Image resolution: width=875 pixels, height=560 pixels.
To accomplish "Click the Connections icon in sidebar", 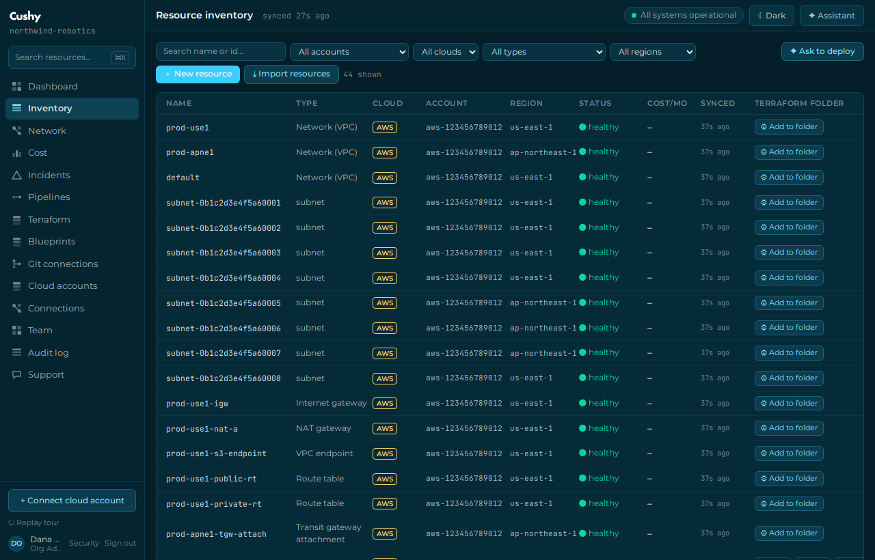I will pyautogui.click(x=16, y=309).
